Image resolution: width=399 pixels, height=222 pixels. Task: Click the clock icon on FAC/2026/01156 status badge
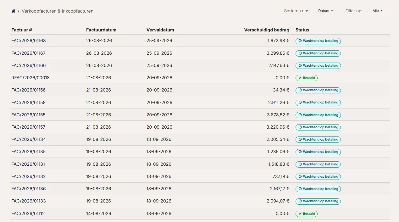tap(300, 90)
